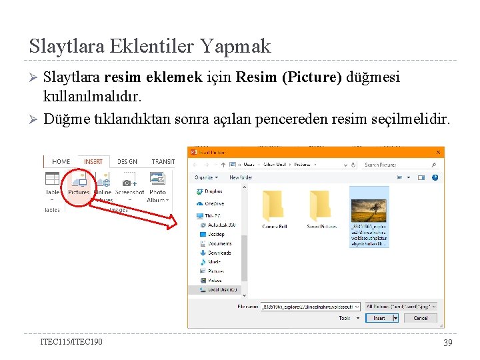Viewport: 480px width, 360px height.
Task: Open the All Pictures file type dropdown
Action: [x=401, y=306]
